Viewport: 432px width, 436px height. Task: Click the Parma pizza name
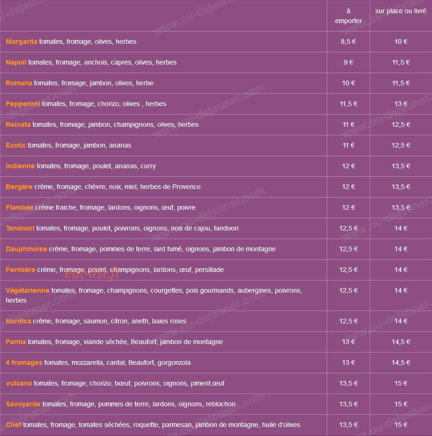16,342
